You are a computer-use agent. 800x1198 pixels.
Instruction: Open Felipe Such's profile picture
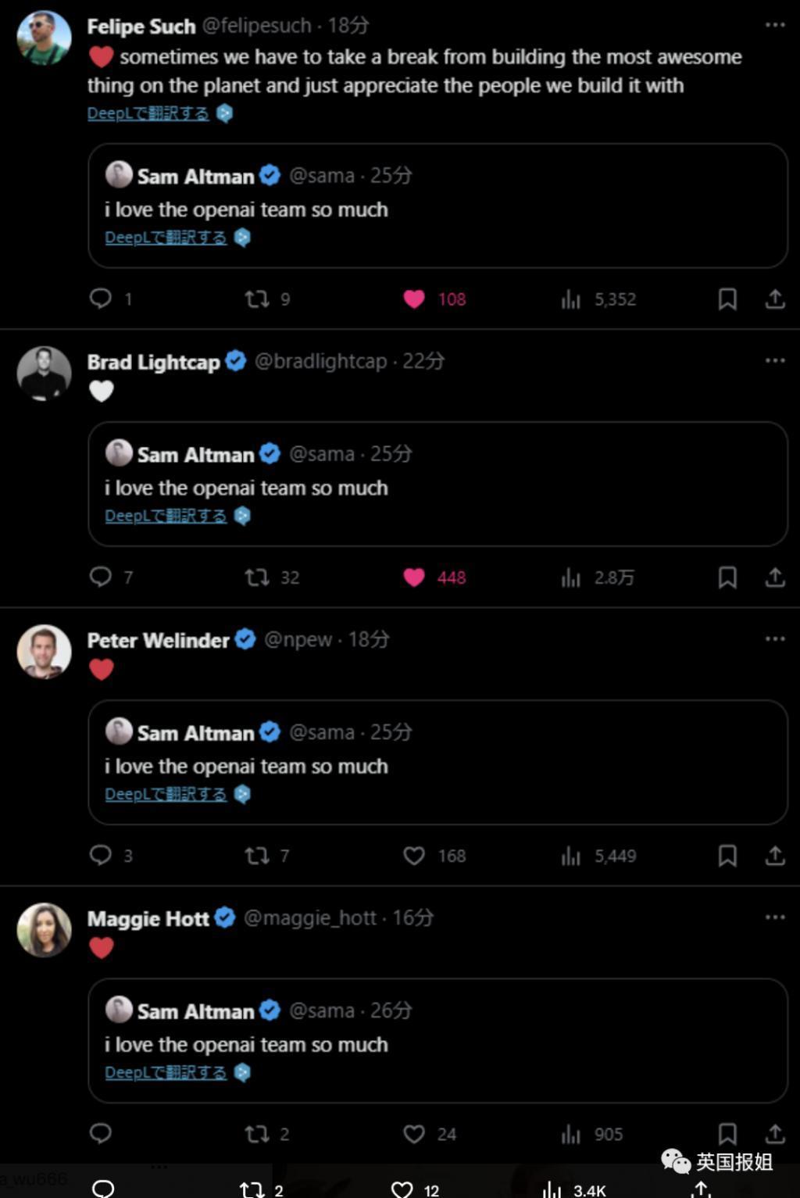click(44, 38)
